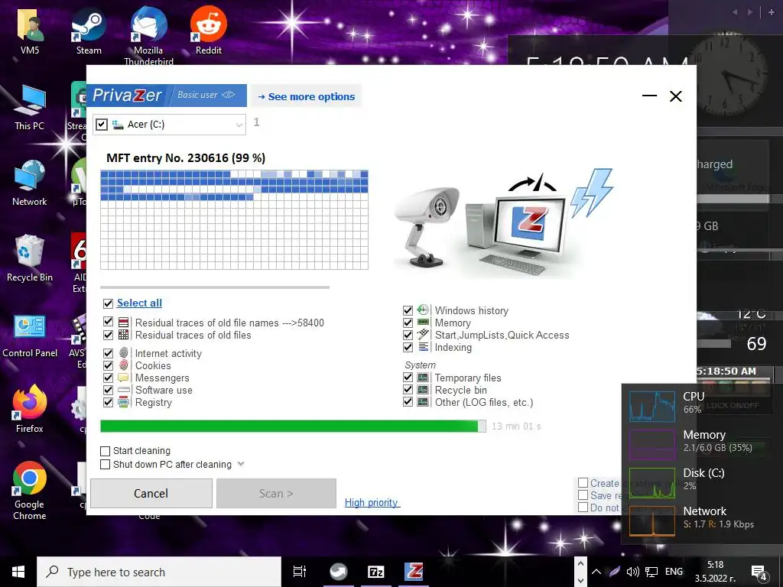Click the Disk (C:) usage graph in the gadget
This screenshot has height=587, width=783.
(x=651, y=483)
